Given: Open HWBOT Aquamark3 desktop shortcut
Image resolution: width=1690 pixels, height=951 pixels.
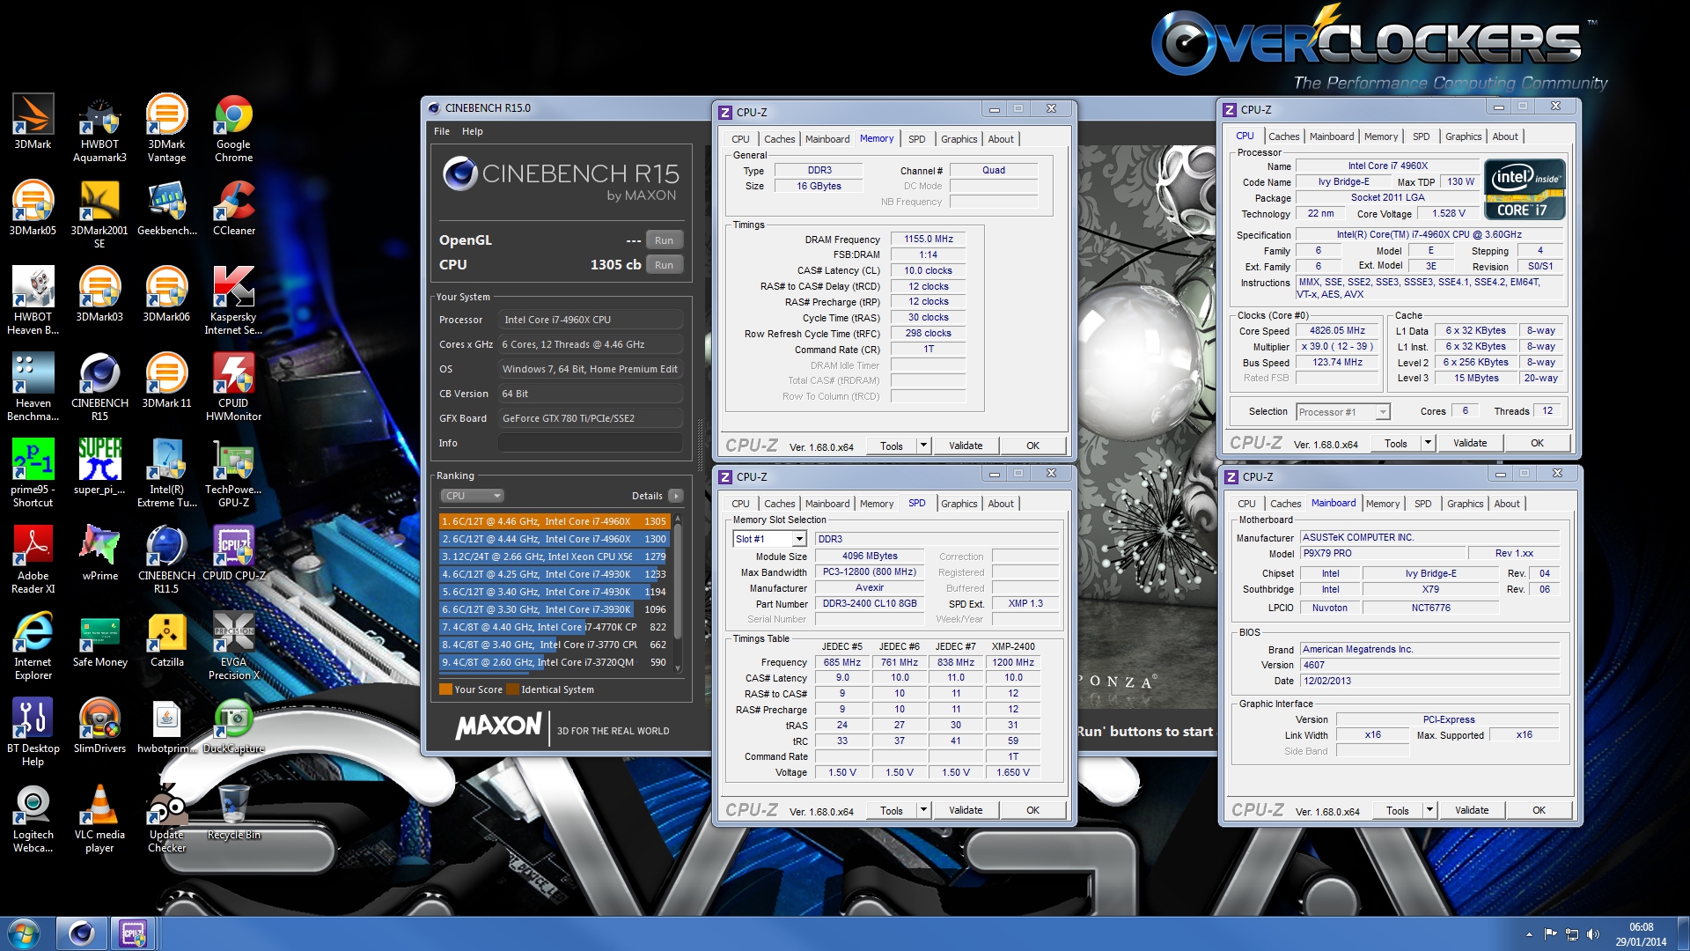Looking at the screenshot, I should [99, 129].
